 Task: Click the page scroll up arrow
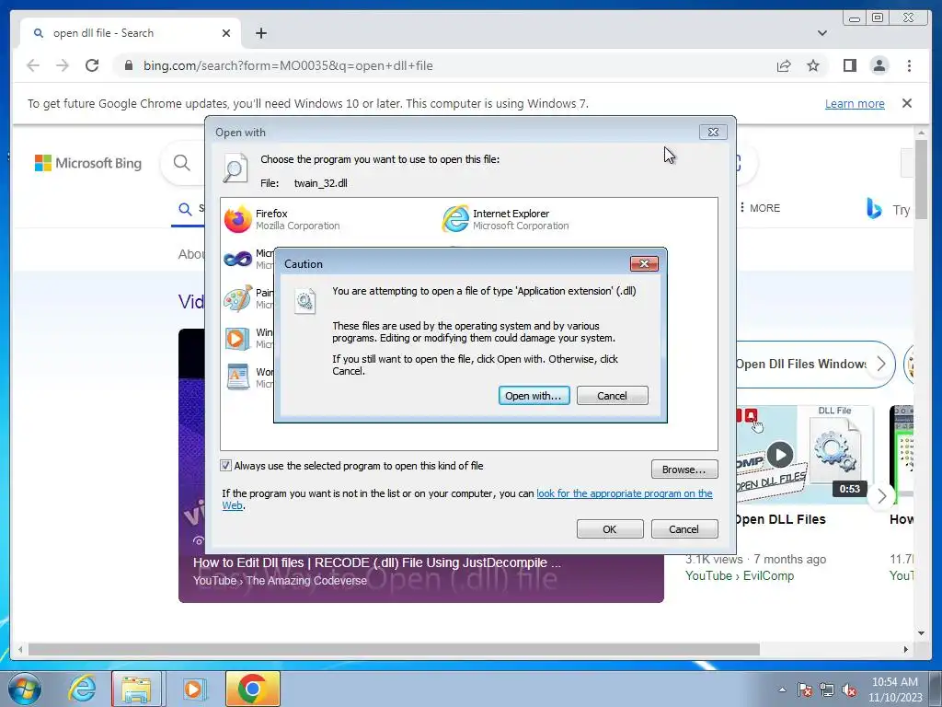coord(922,133)
